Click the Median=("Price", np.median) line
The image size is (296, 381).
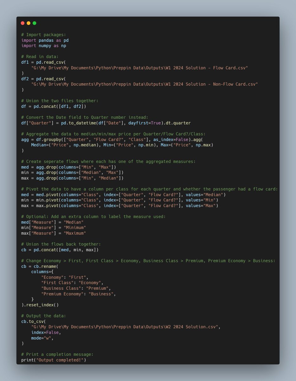point(122,145)
